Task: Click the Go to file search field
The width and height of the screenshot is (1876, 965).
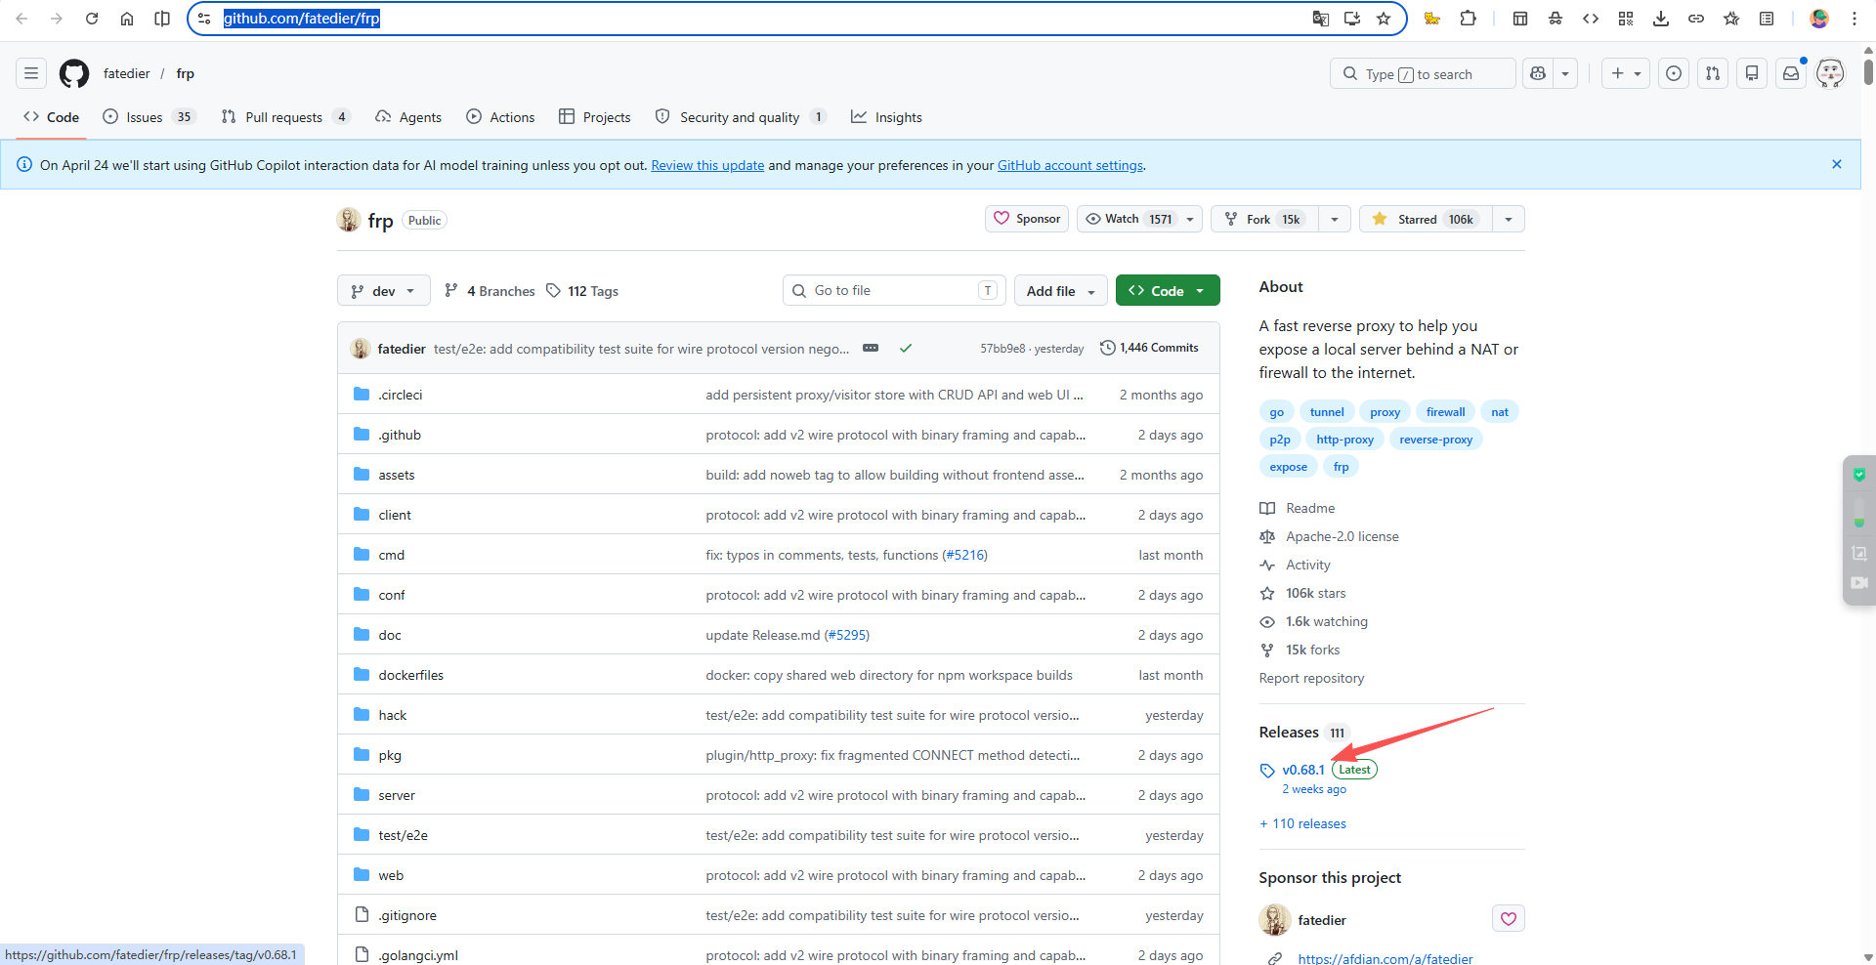Action: click(x=893, y=290)
